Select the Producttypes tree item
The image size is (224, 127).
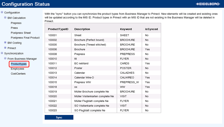pyautogui.click(x=19, y=64)
